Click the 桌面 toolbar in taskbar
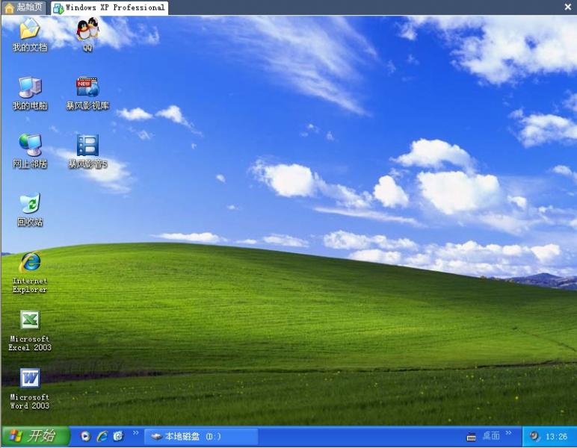Viewport: 577px width, 448px height. (490, 436)
